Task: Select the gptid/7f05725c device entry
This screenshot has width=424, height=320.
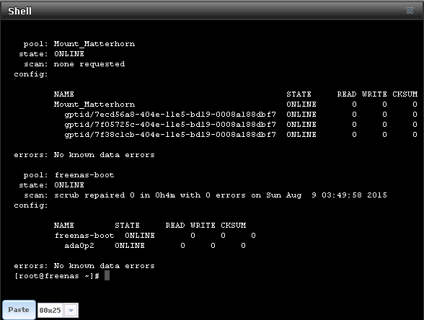Action: 170,125
